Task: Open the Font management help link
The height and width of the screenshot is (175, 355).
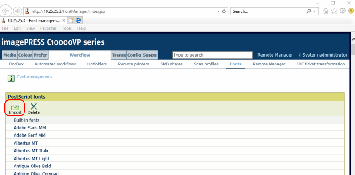Action: (x=35, y=76)
